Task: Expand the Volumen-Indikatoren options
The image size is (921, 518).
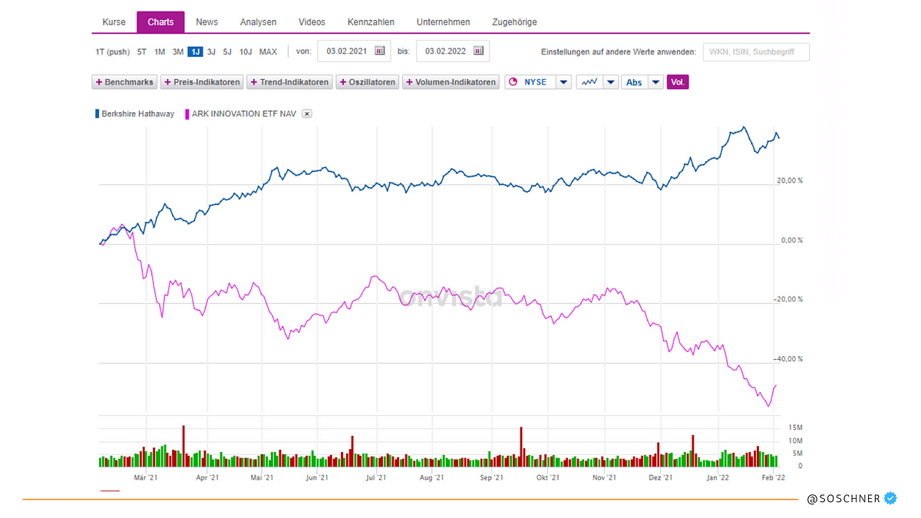Action: (x=451, y=82)
